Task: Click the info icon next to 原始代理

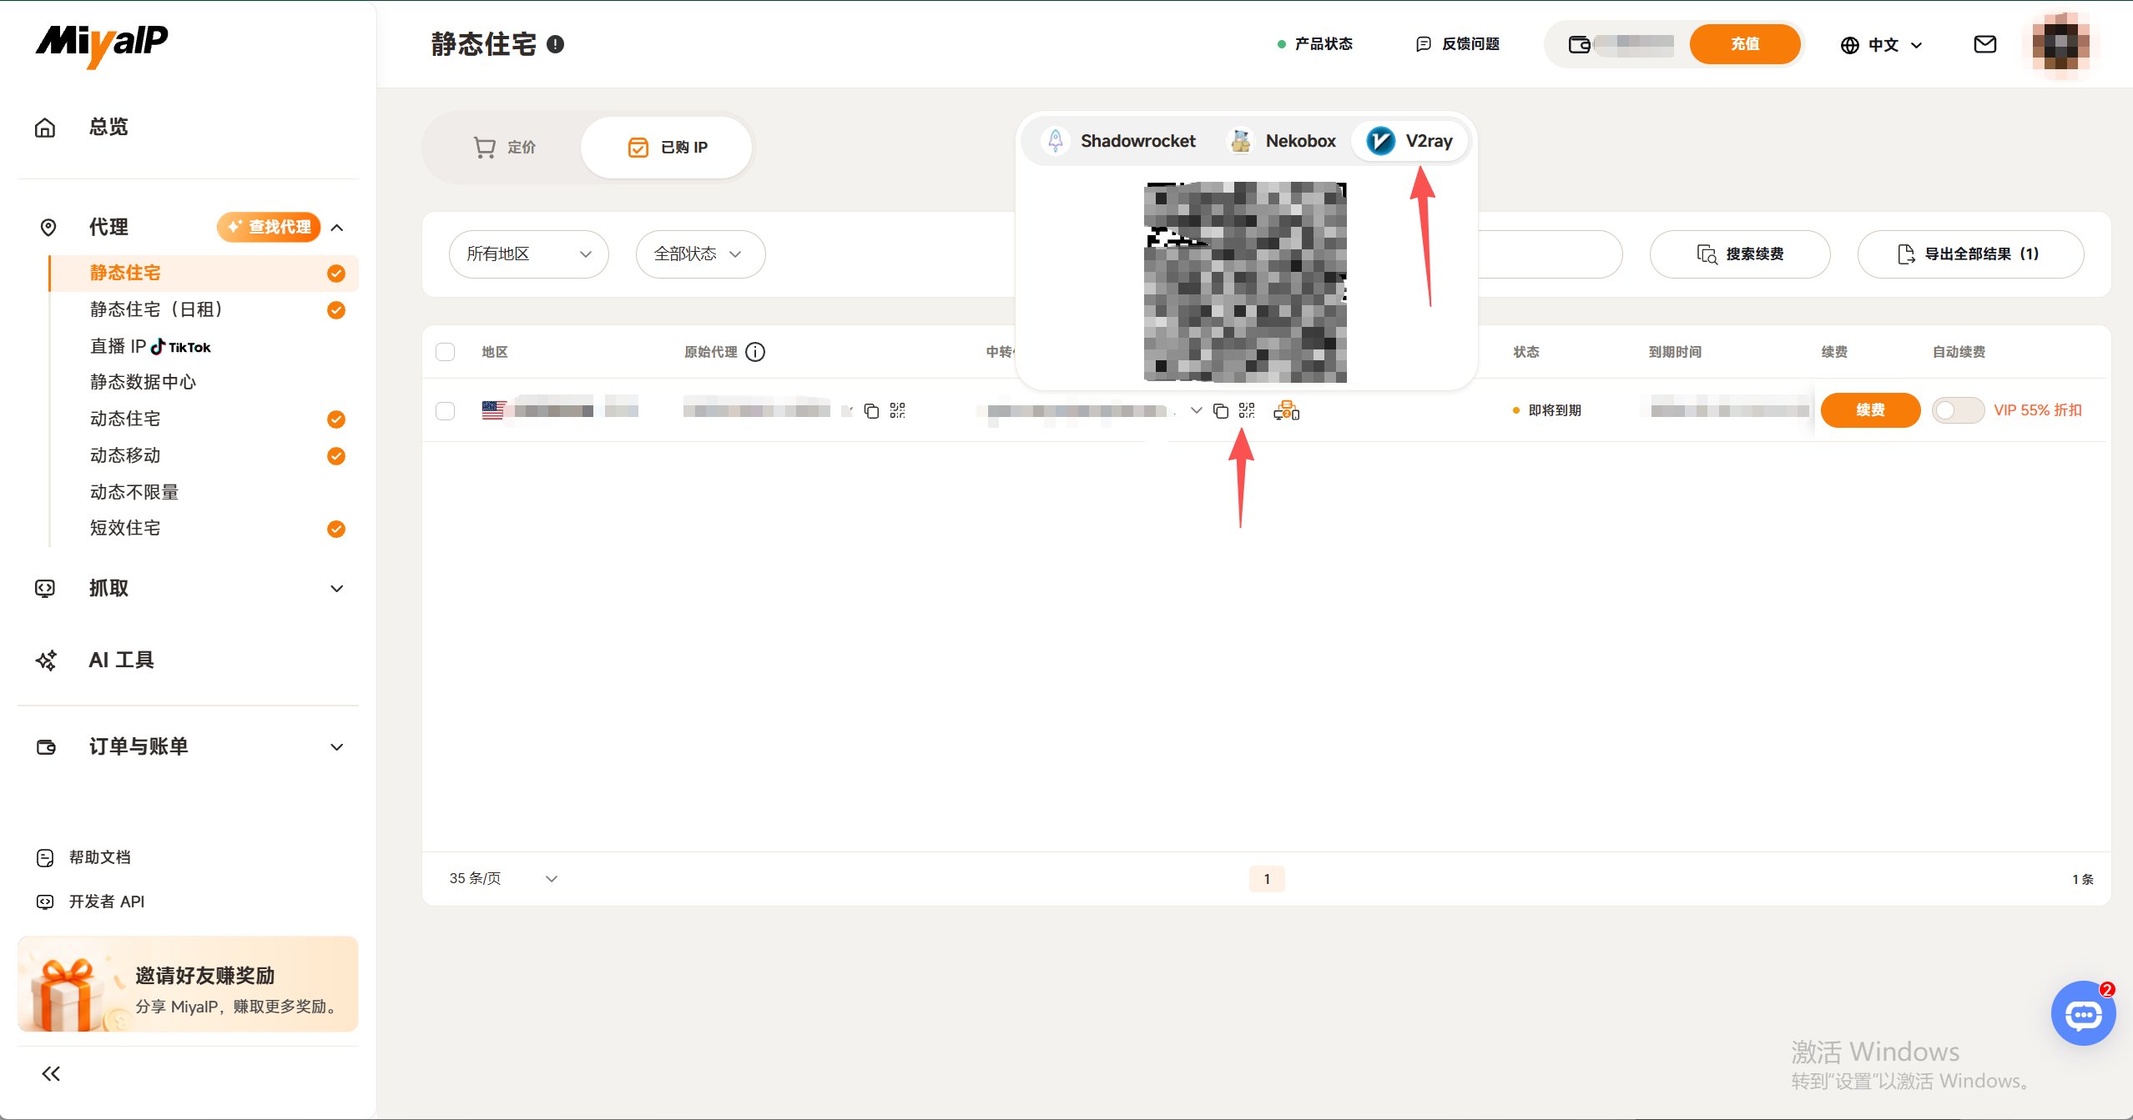Action: pyautogui.click(x=755, y=352)
